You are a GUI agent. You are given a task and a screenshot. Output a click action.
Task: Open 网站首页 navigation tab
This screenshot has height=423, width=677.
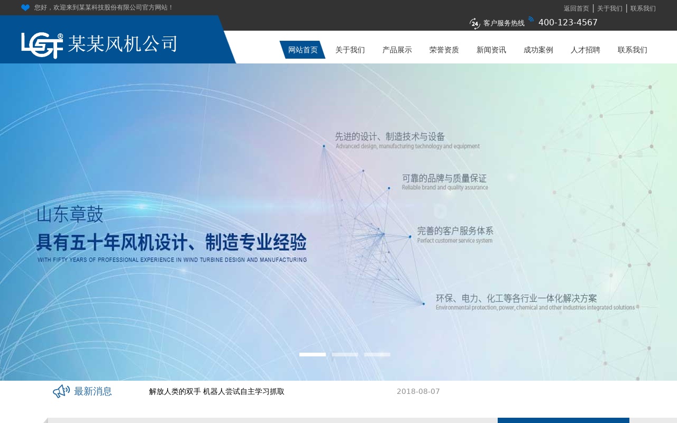pyautogui.click(x=303, y=50)
